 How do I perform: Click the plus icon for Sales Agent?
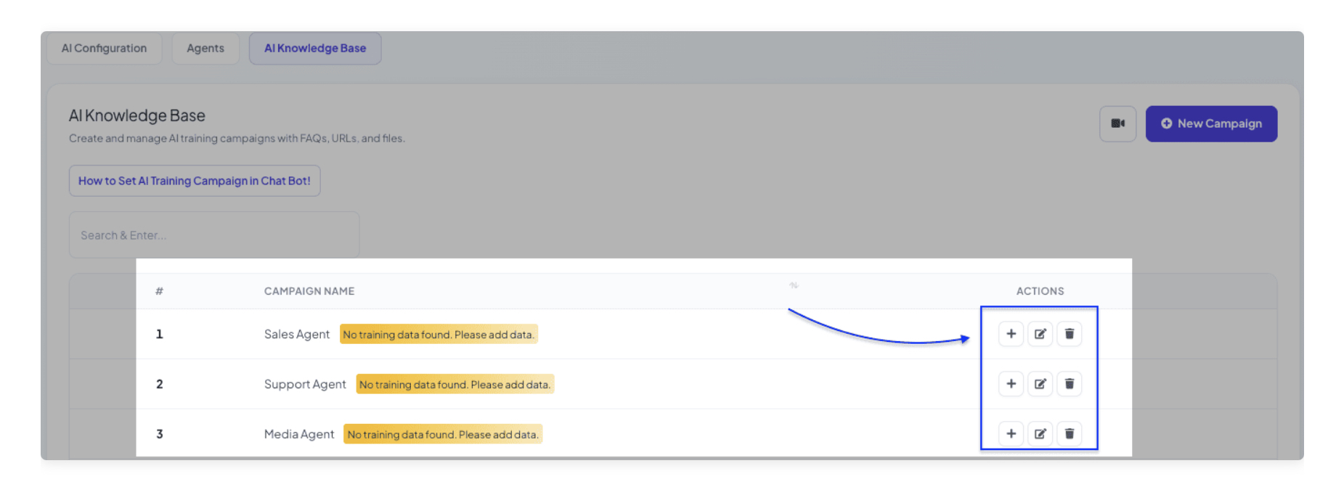[1011, 334]
